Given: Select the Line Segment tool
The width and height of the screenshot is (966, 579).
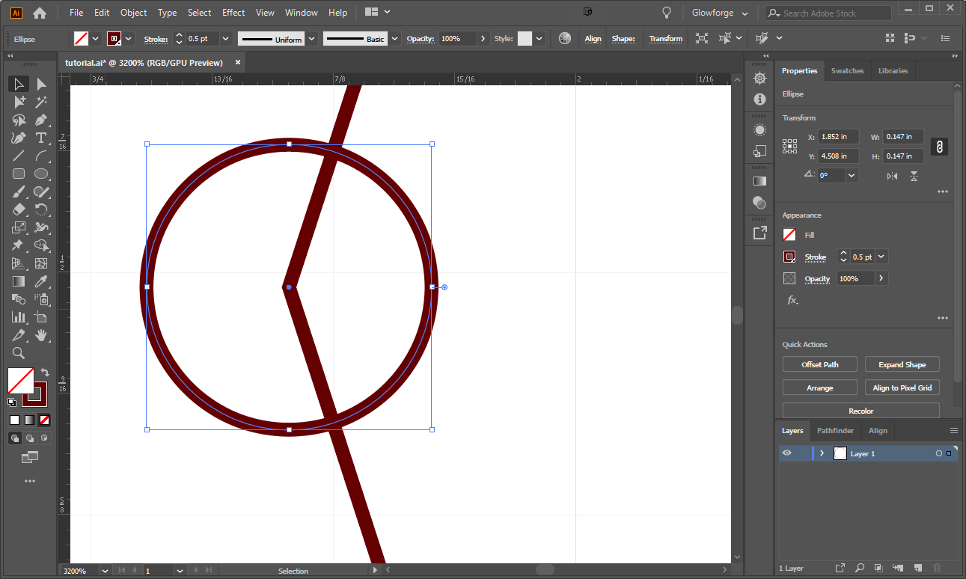Looking at the screenshot, I should click(x=19, y=156).
